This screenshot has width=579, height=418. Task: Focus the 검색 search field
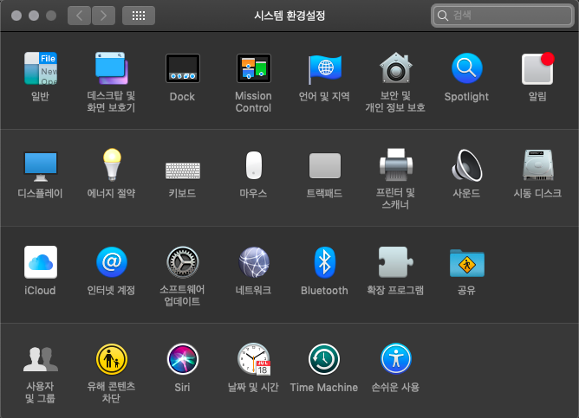[503, 16]
